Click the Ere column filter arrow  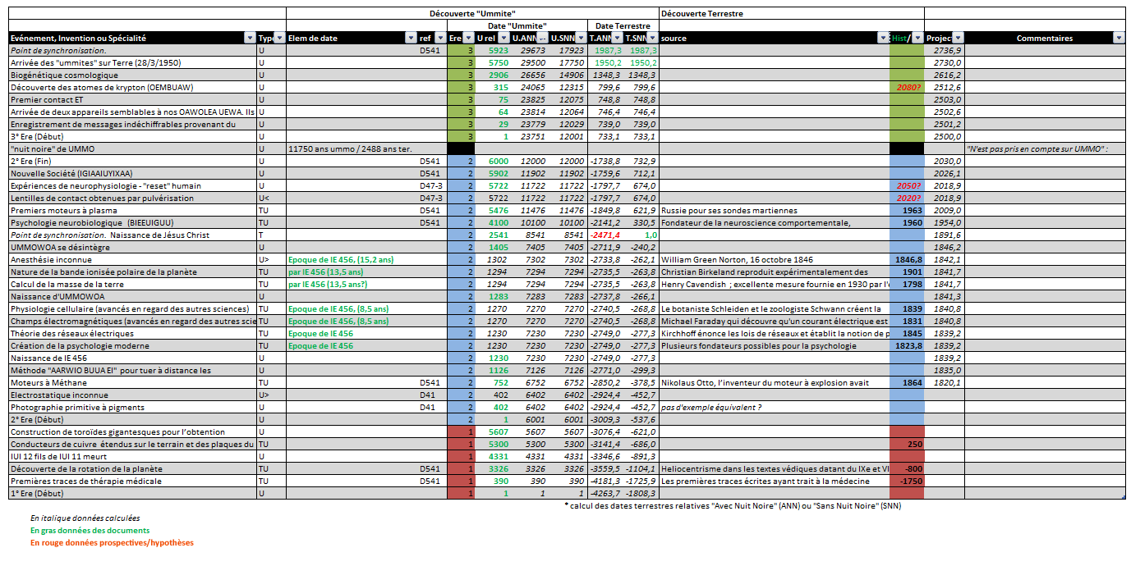click(x=467, y=39)
